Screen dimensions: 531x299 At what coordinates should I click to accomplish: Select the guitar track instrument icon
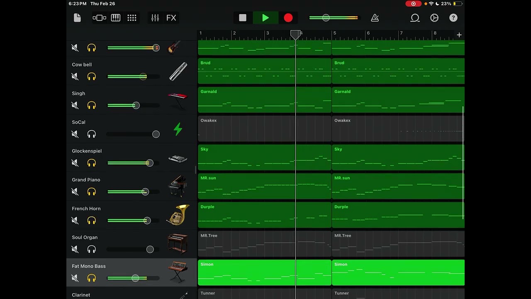click(175, 47)
